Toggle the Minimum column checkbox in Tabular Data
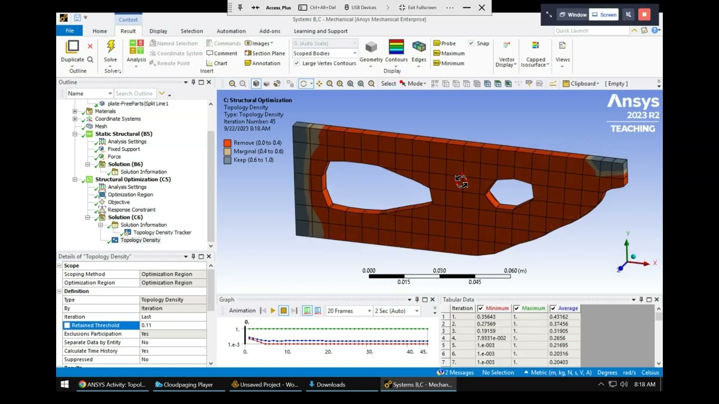The image size is (719, 404). coord(481,308)
